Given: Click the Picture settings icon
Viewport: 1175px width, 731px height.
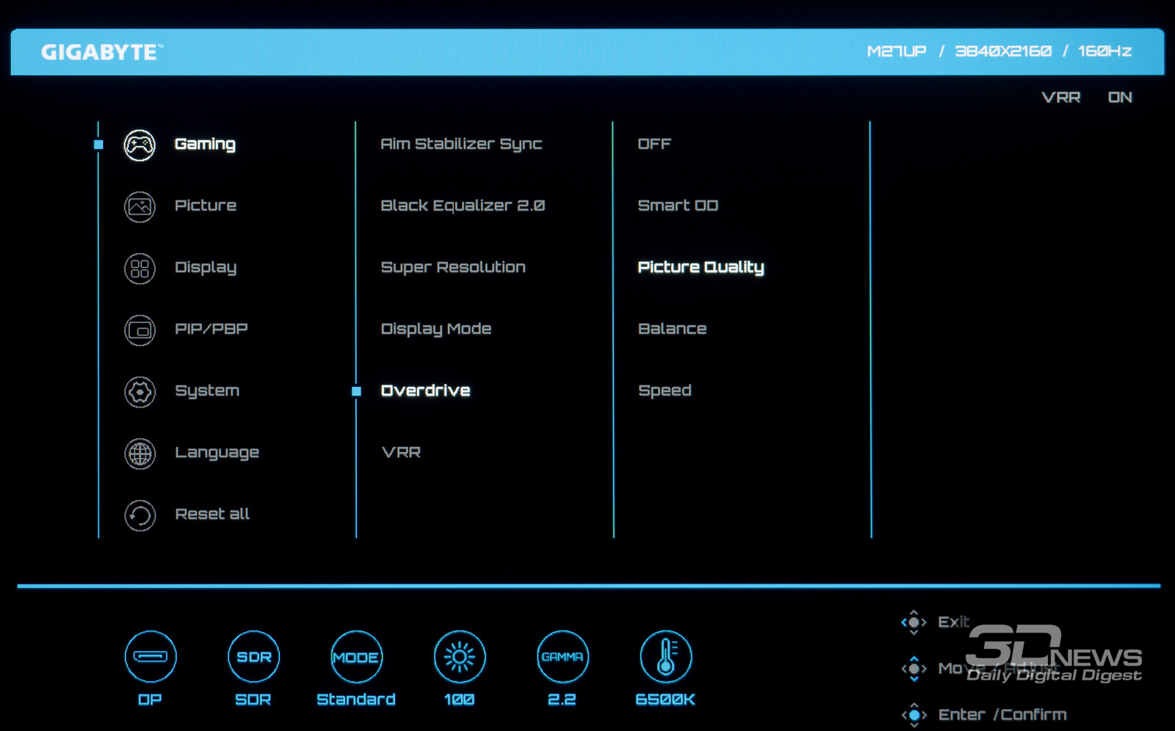Looking at the screenshot, I should pyautogui.click(x=140, y=207).
